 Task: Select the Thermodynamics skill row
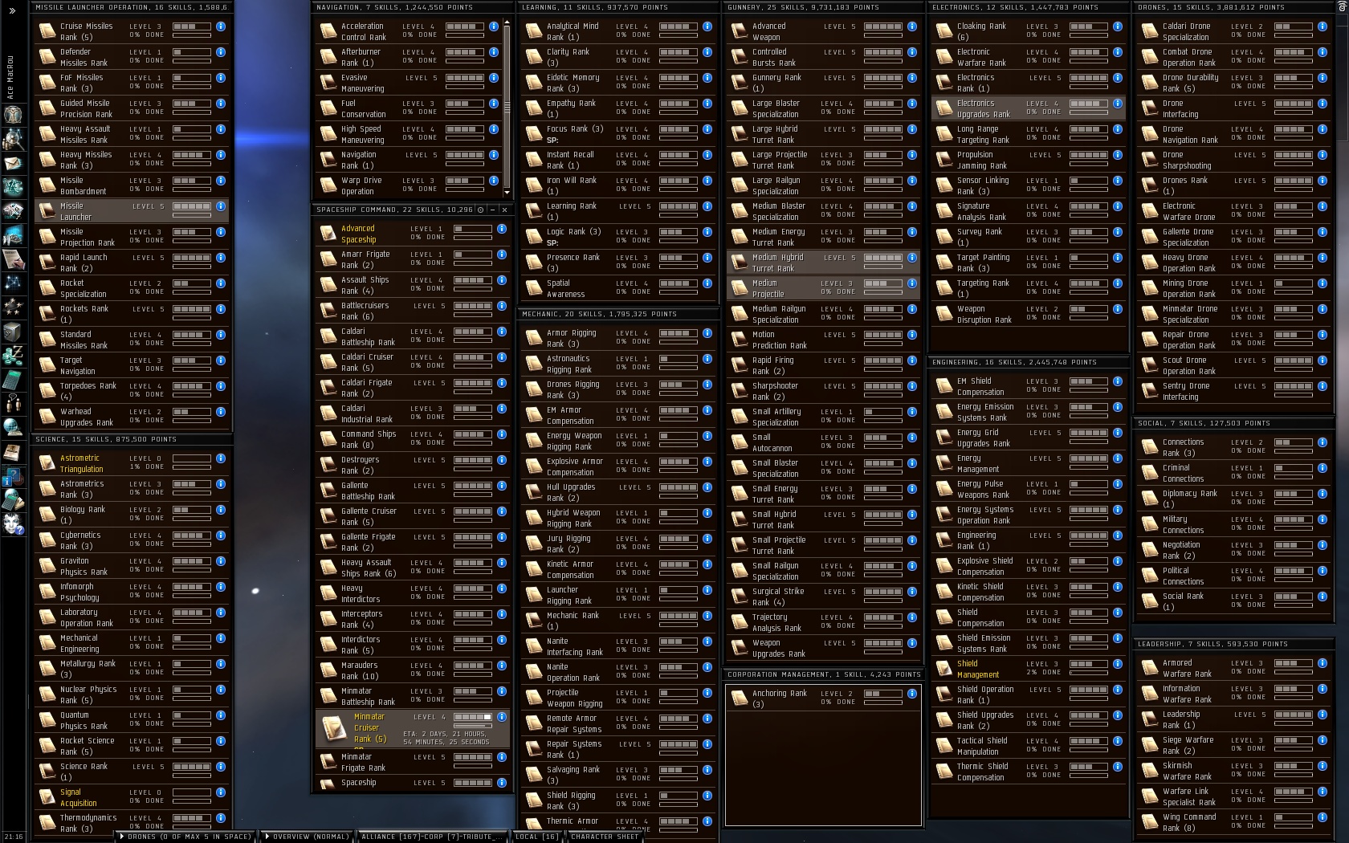(x=132, y=823)
